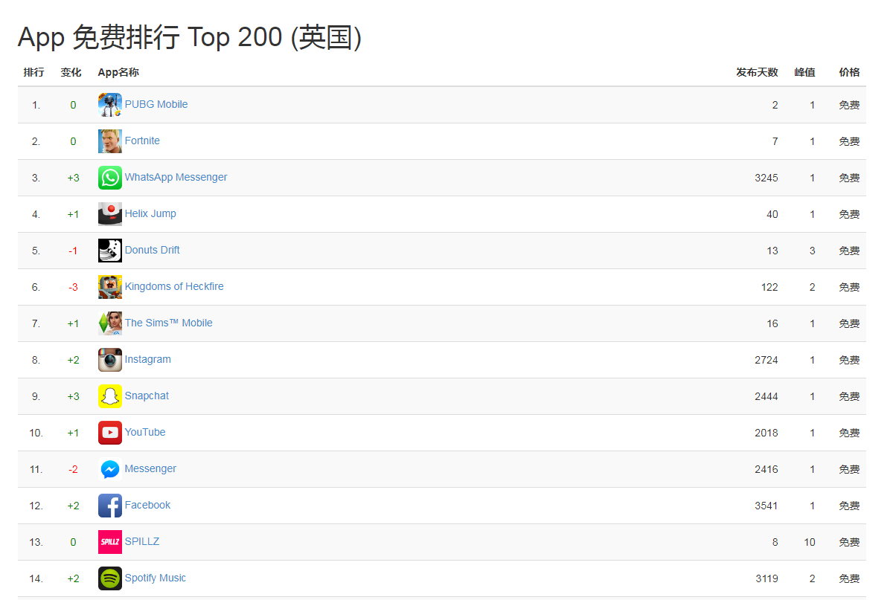Select the release days value 2444
The image size is (896, 600).
[767, 396]
